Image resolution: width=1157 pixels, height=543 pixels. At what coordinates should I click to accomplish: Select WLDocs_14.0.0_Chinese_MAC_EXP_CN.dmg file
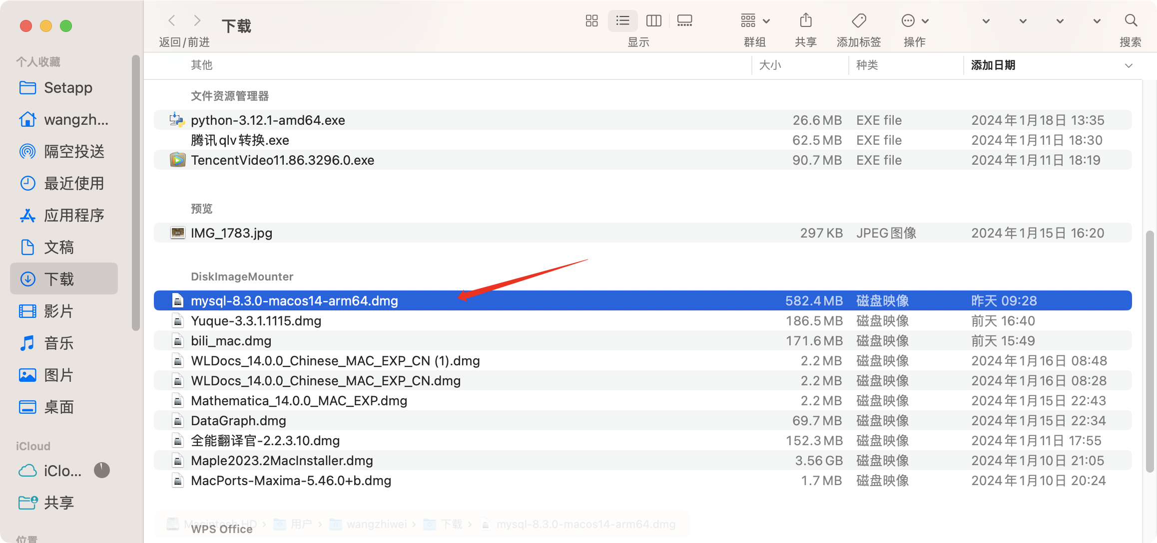tap(642, 381)
